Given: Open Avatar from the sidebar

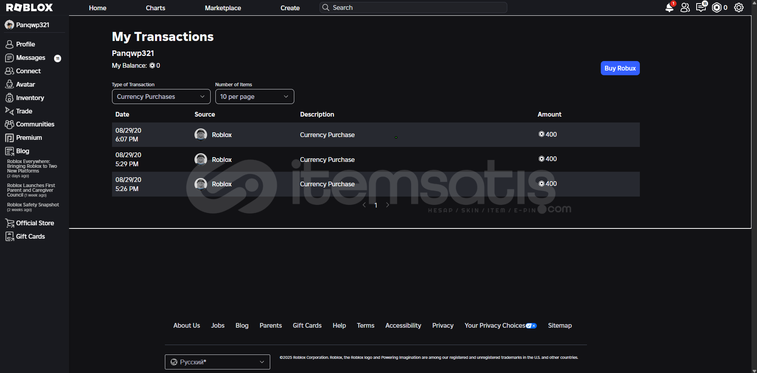Looking at the screenshot, I should [25, 84].
